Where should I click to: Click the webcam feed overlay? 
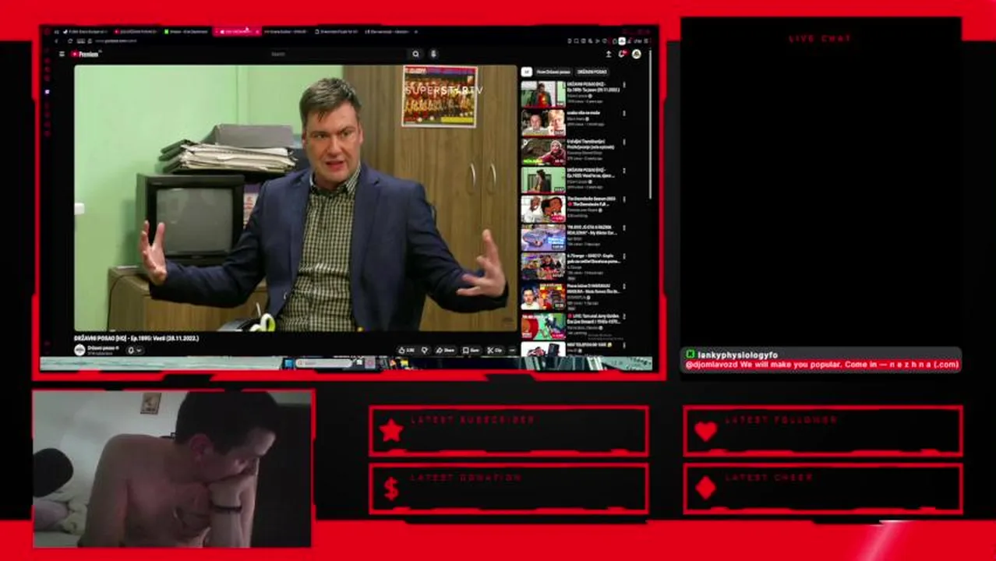click(172, 469)
